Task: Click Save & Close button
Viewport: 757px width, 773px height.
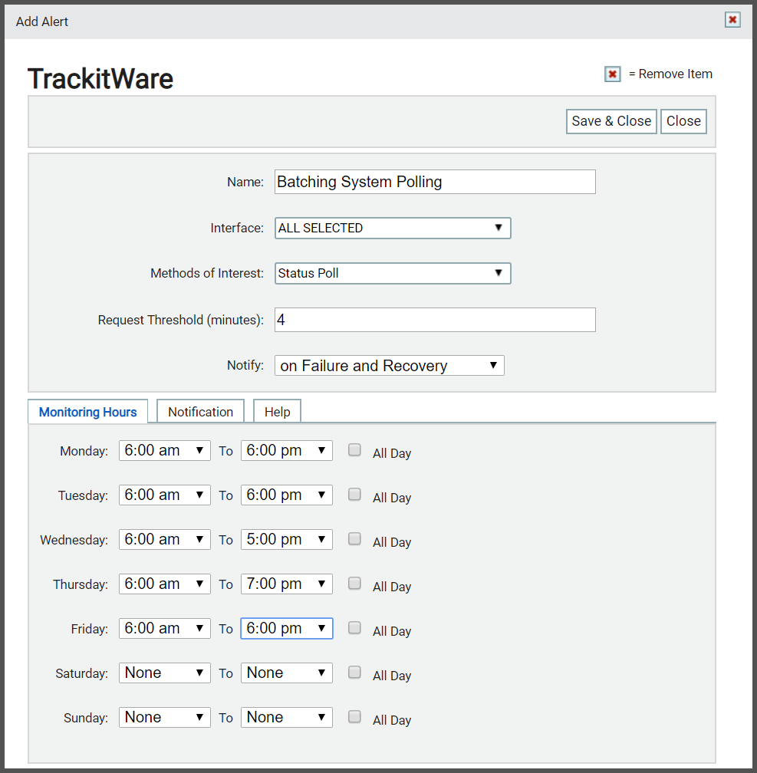Action: (x=611, y=121)
